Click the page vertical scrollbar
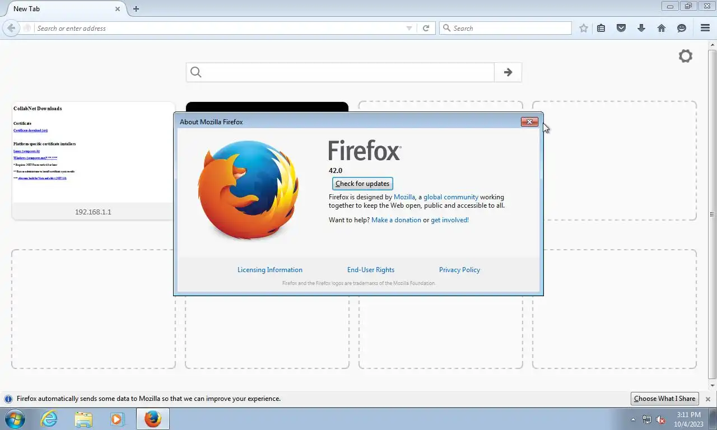This screenshot has width=717, height=430. coord(713,214)
